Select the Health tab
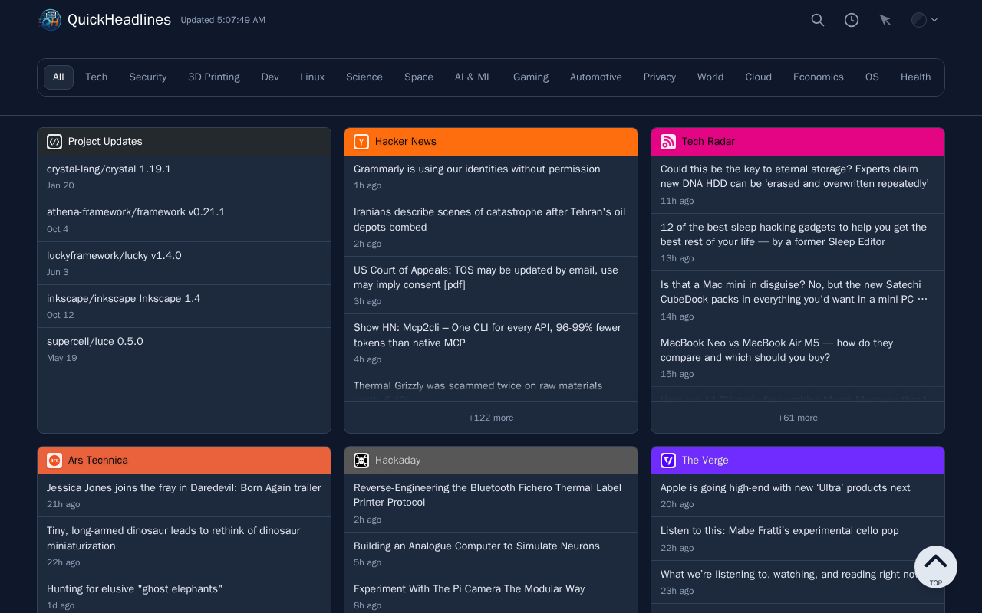982x613 pixels. [916, 77]
